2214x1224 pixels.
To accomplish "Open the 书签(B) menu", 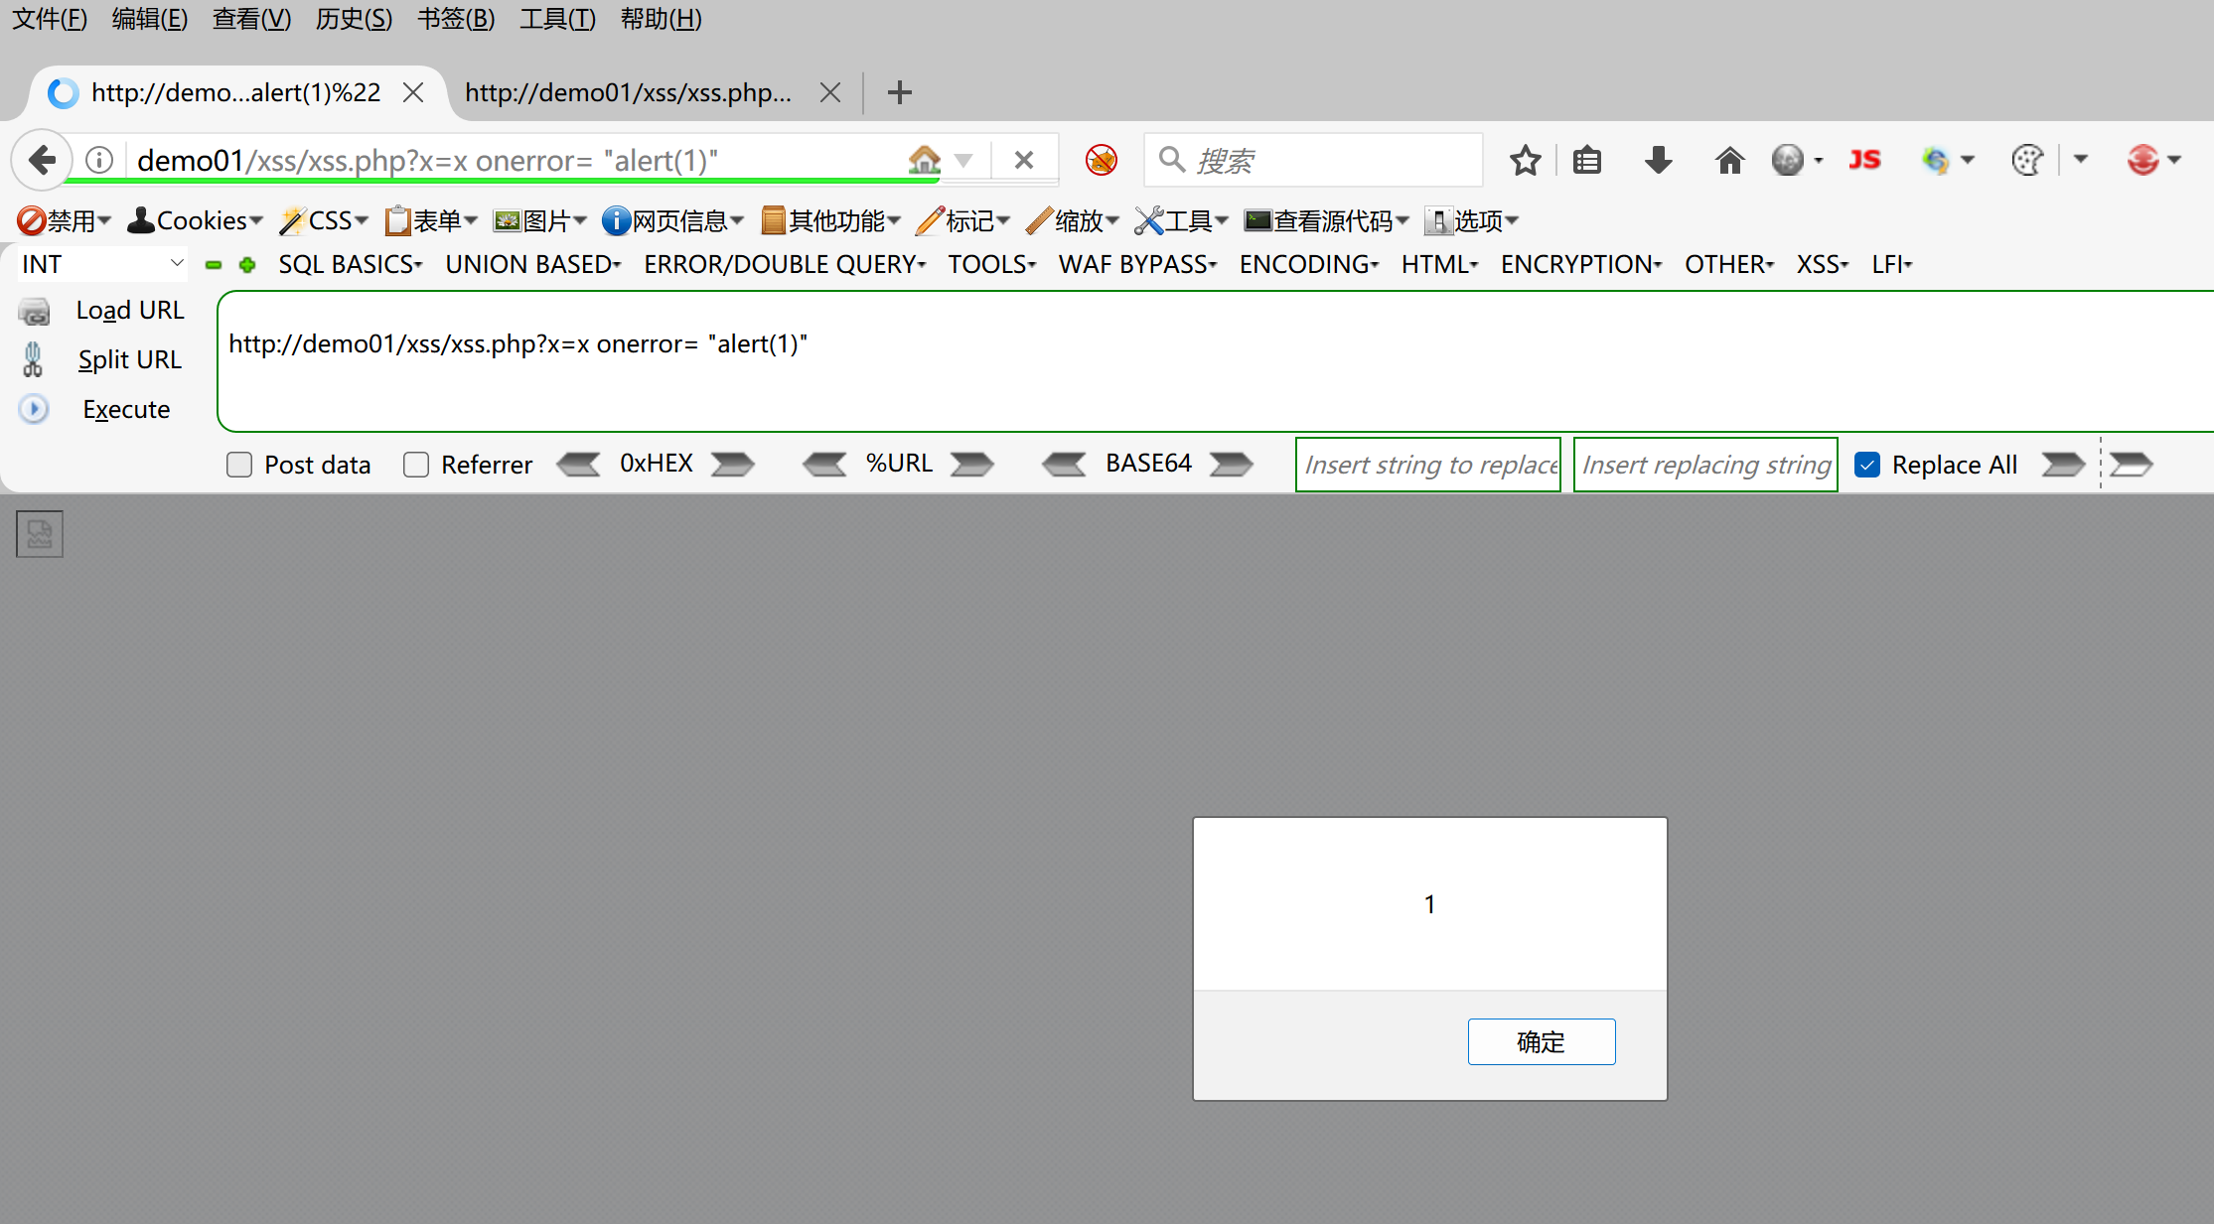I will coord(456,19).
